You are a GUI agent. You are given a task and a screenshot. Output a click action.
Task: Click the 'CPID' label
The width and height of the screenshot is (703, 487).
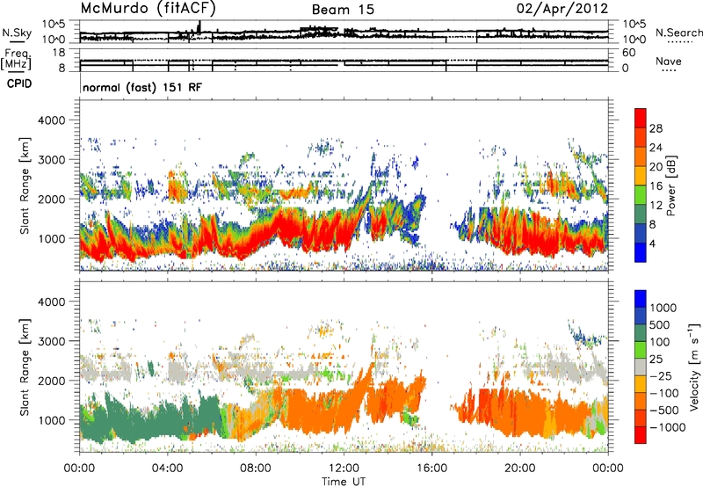19,84
